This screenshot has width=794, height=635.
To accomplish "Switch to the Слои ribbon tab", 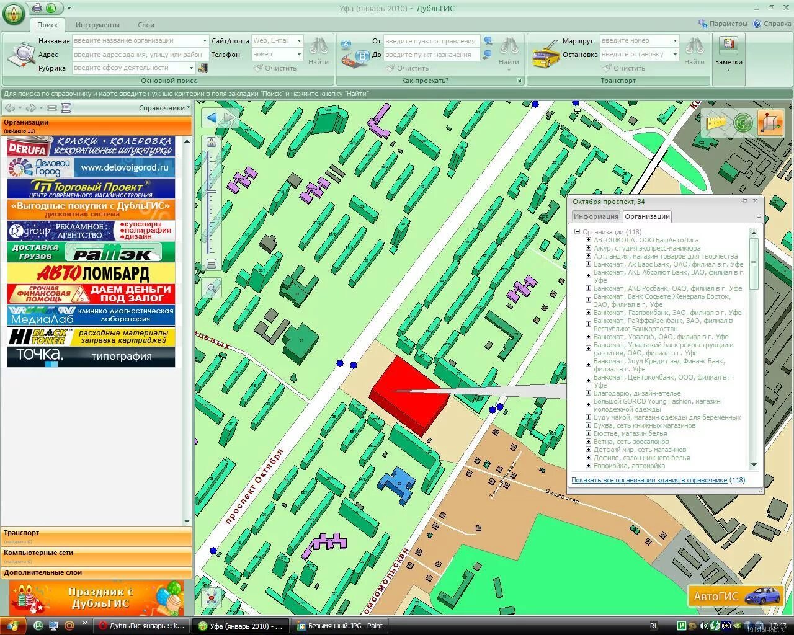I will click(x=146, y=25).
